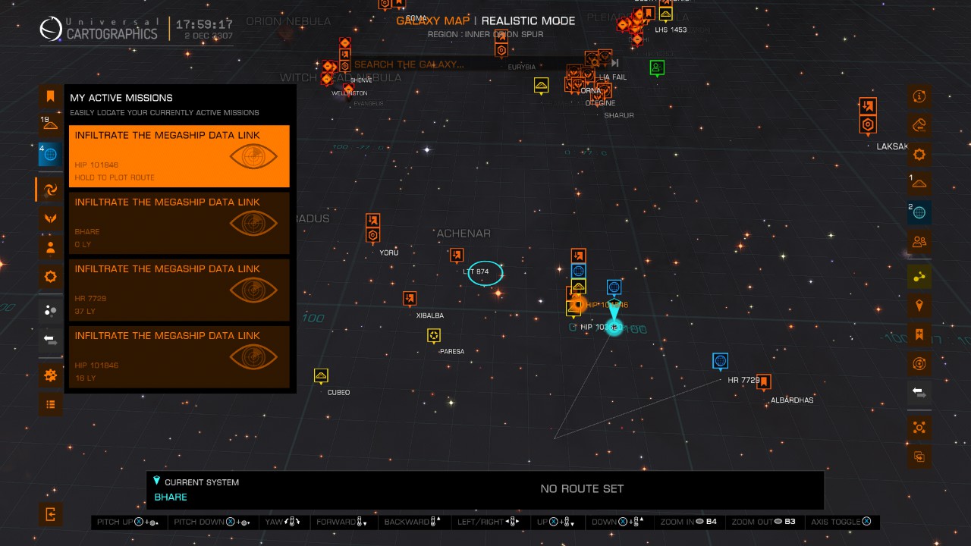This screenshot has height=546, width=971.
Task: Toggle the yellow route plot icon
Action: [x=919, y=277]
